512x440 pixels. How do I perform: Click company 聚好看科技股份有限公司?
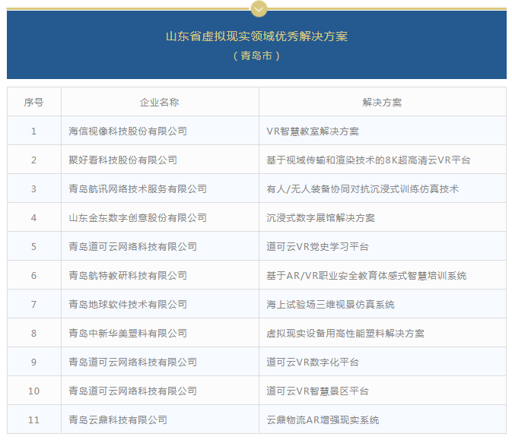click(x=122, y=160)
